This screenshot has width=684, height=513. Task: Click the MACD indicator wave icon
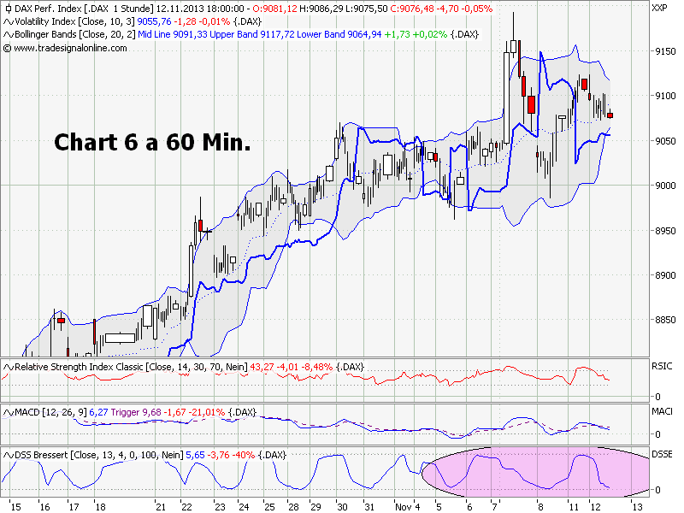pos(9,411)
